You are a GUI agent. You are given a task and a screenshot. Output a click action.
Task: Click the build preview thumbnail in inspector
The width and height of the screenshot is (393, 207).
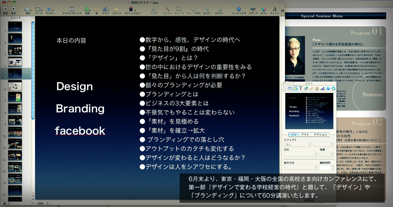[x=309, y=111]
